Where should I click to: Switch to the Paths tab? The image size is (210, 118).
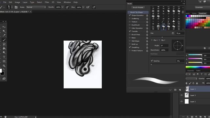click(198, 71)
